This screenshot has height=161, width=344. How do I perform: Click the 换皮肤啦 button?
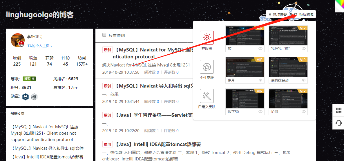[304, 14]
